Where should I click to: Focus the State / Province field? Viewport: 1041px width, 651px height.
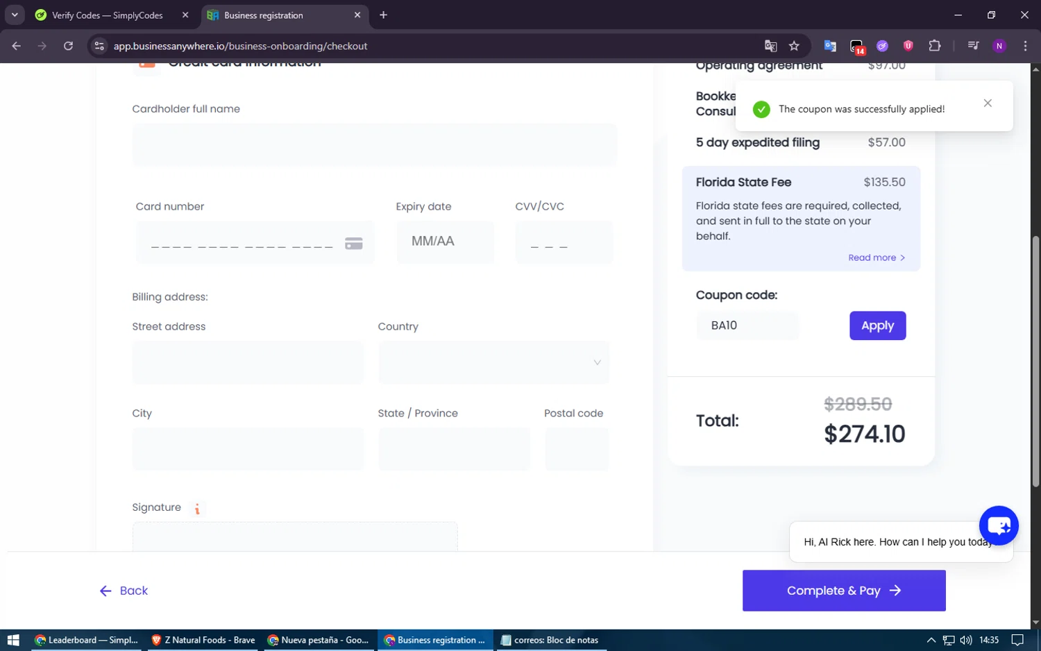454,449
